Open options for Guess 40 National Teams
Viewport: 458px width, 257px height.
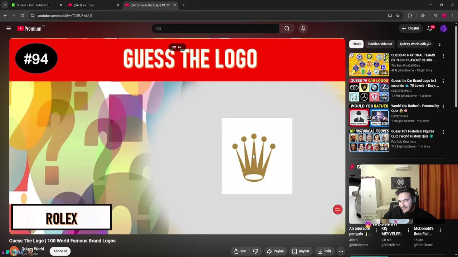pyautogui.click(x=443, y=56)
